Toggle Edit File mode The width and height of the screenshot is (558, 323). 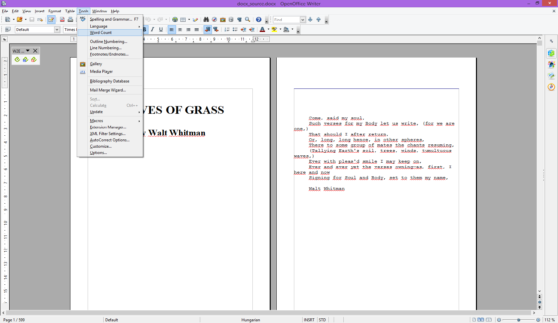pyautogui.click(x=51, y=20)
